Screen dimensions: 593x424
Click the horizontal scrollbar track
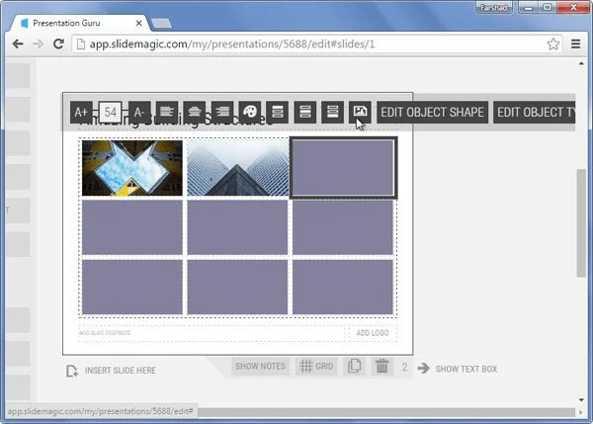tap(386, 412)
